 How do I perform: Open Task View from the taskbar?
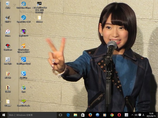click(60, 115)
